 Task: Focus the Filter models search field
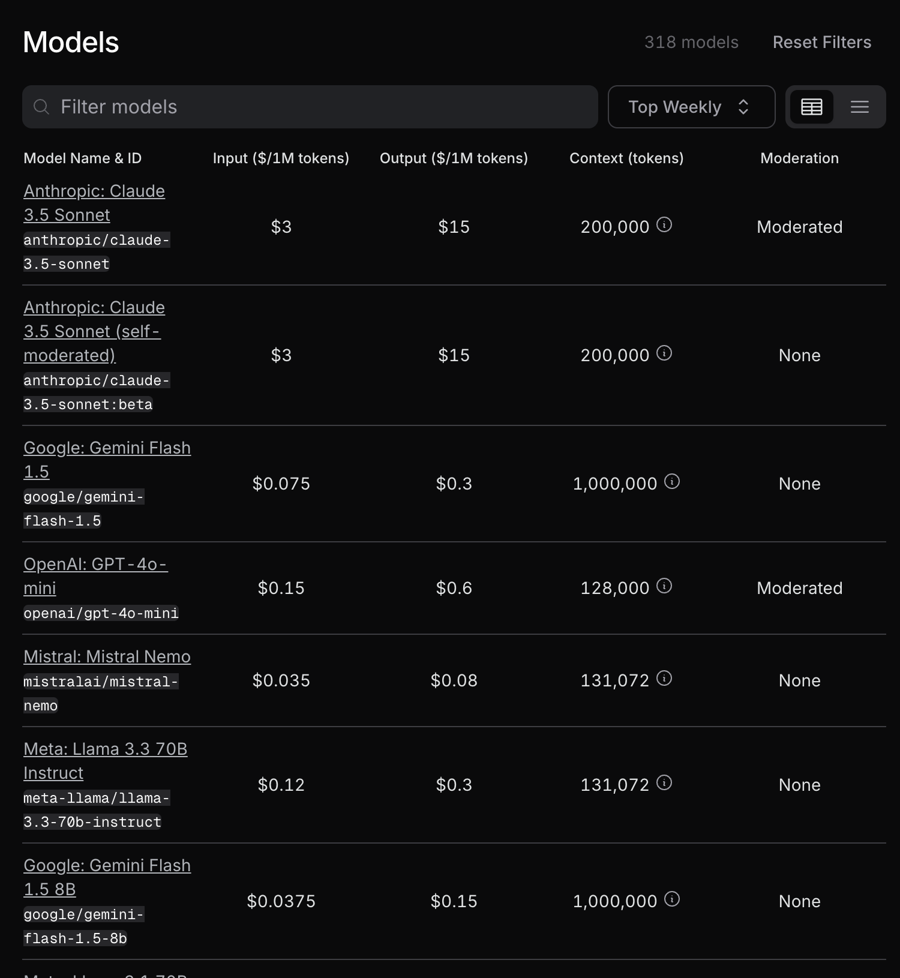tap(310, 107)
